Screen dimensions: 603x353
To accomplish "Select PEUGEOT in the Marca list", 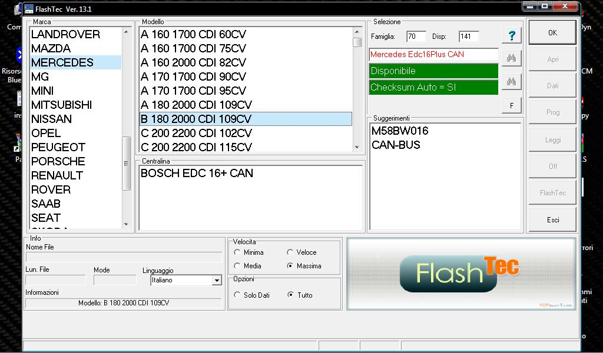I will pyautogui.click(x=76, y=147).
